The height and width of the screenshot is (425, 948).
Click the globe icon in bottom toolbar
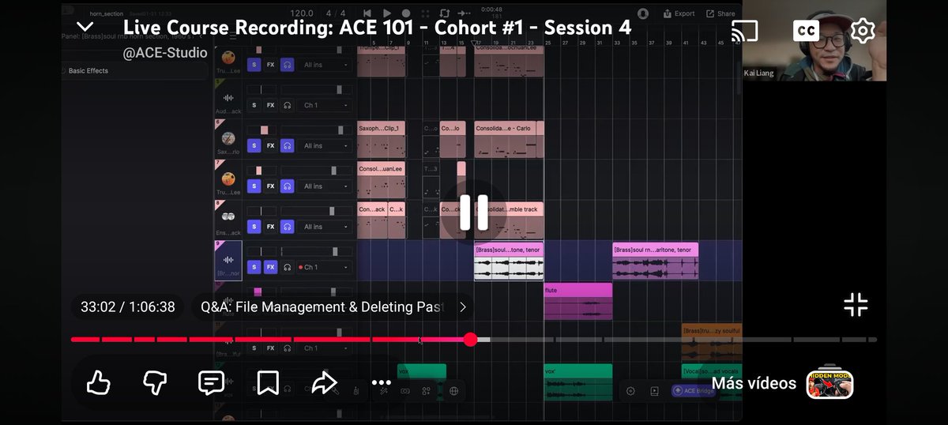coord(453,390)
